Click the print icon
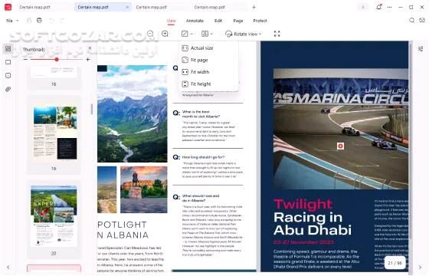The height and width of the screenshot is (276, 429). [39, 21]
